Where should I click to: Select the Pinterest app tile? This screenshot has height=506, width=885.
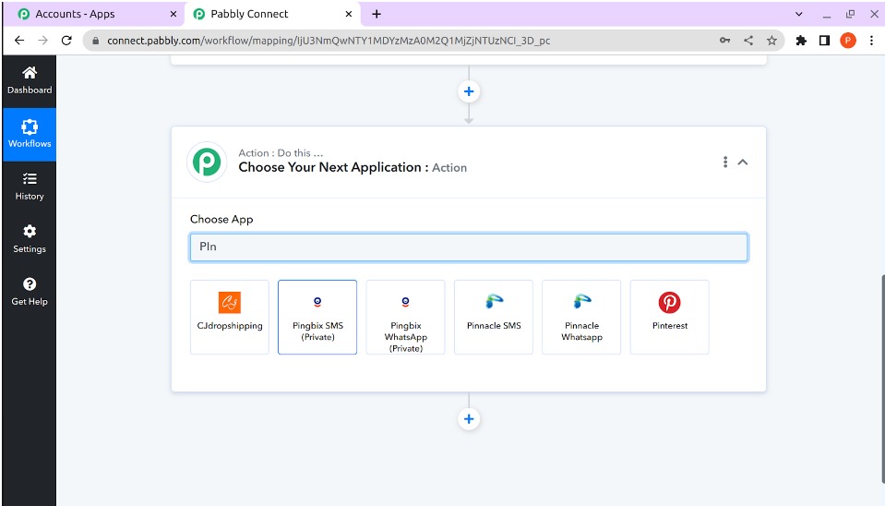pos(669,317)
